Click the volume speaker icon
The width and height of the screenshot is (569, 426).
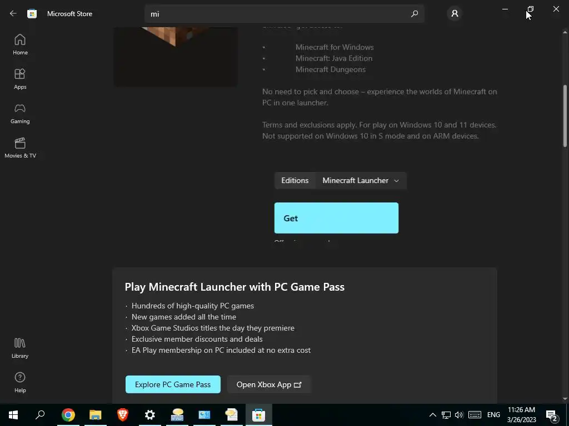(459, 415)
